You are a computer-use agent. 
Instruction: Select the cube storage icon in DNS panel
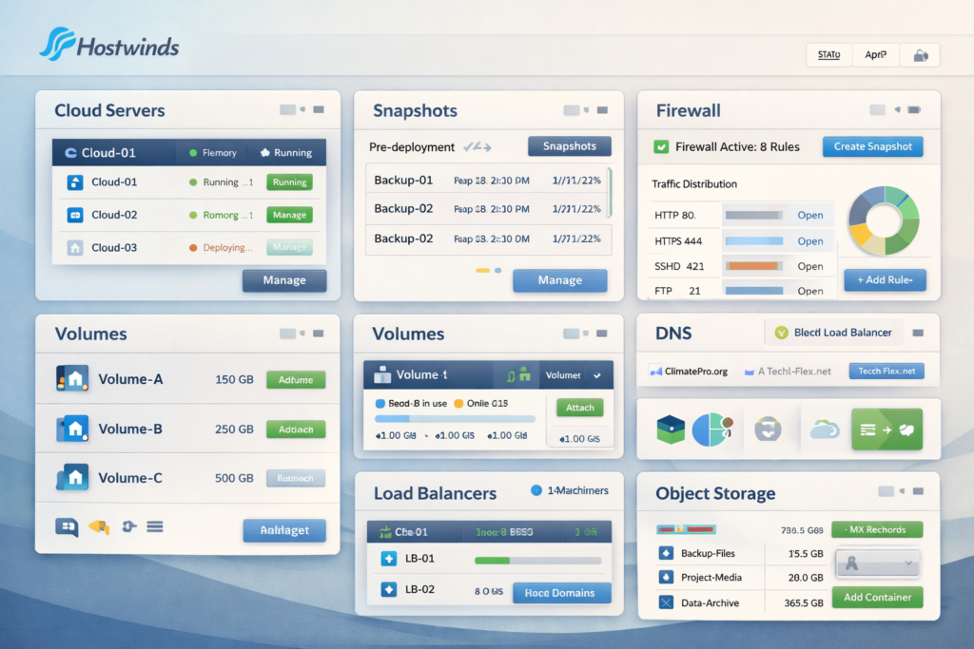(671, 429)
